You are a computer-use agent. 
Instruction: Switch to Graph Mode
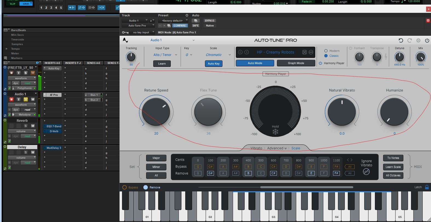pyautogui.click(x=296, y=63)
